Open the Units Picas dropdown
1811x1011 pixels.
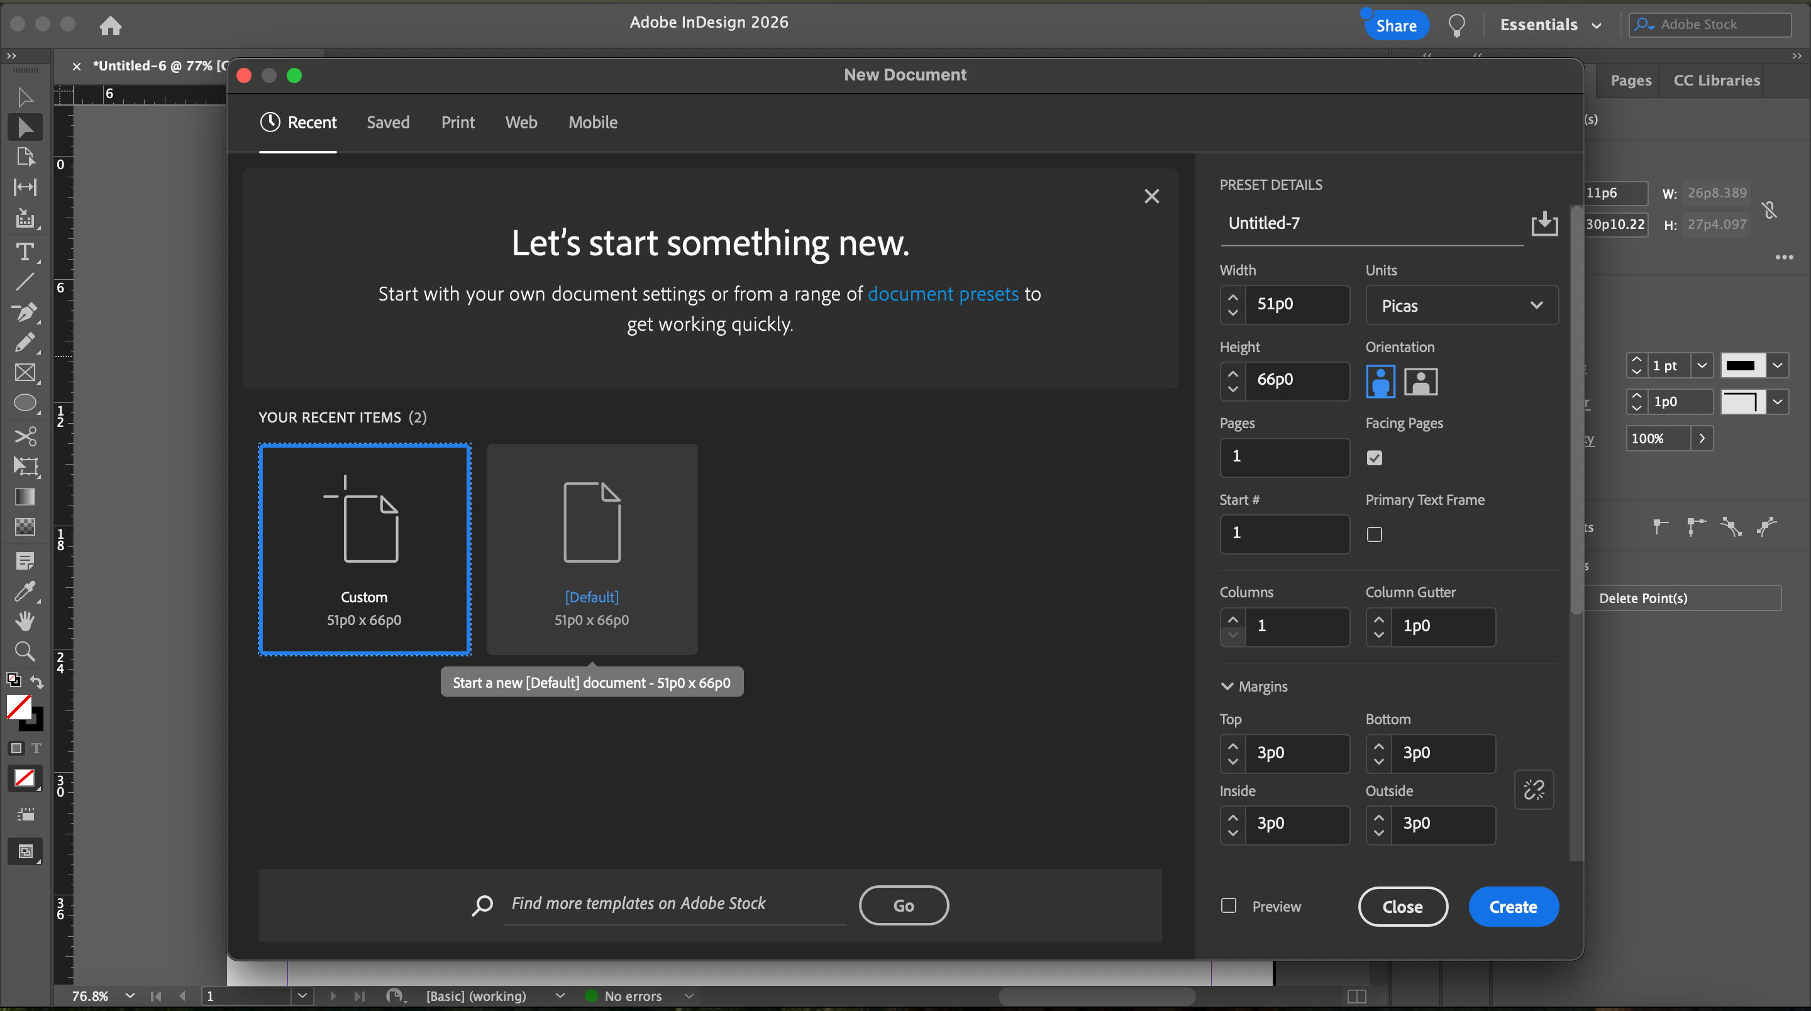[x=1461, y=305]
